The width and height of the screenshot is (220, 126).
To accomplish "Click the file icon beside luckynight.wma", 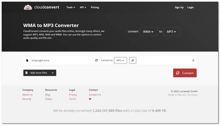I will (x=27, y=60).
